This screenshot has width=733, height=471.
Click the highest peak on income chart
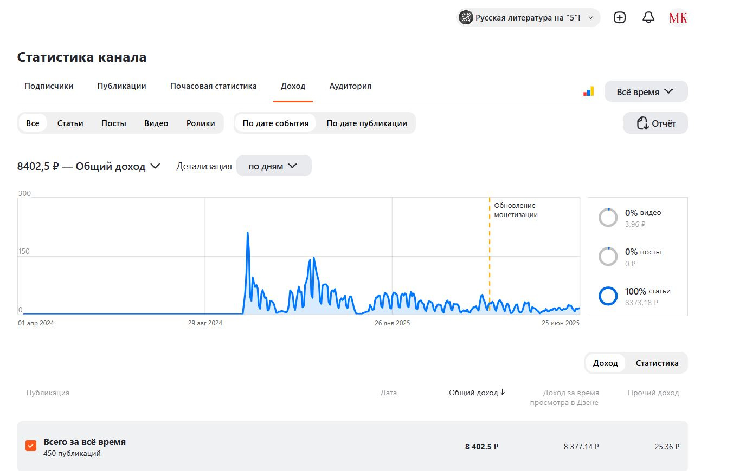click(248, 233)
